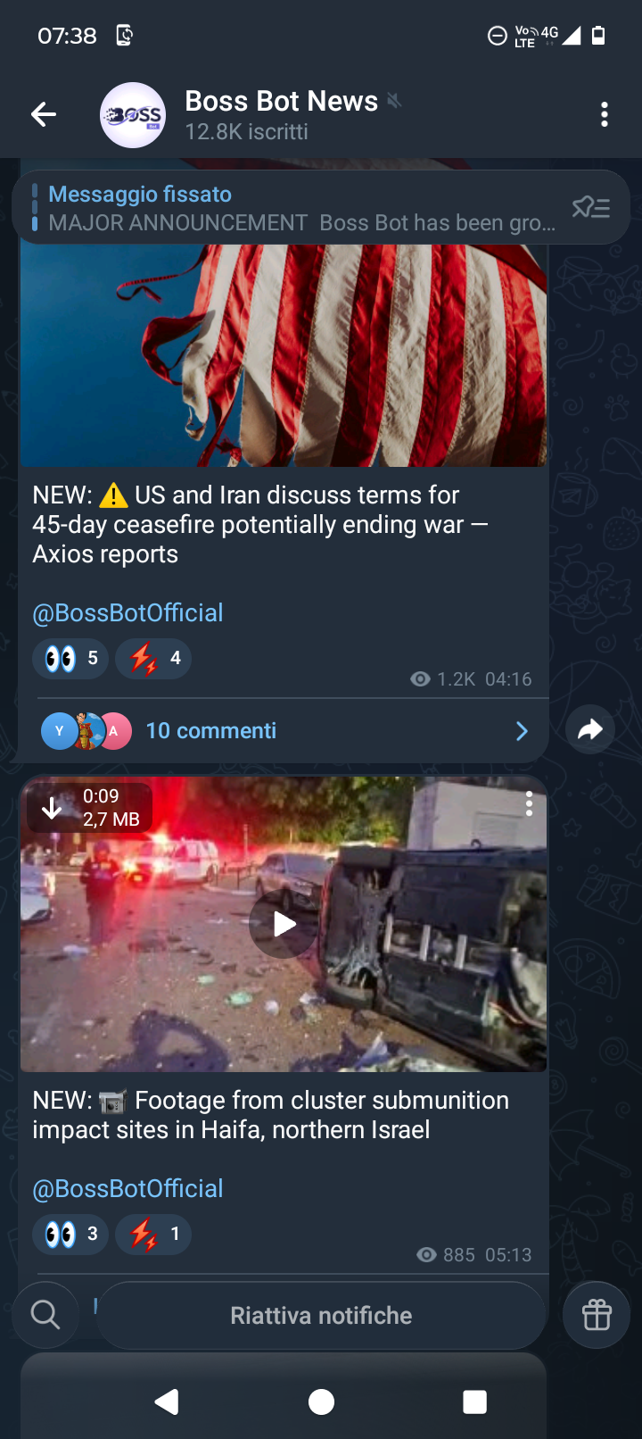Tap Riattiva notifiche to unmute channel
Viewport: 642px width, 1439px height.
coord(321,1315)
